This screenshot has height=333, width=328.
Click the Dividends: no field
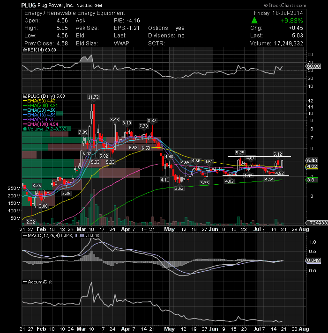pyautogui.click(x=166, y=36)
